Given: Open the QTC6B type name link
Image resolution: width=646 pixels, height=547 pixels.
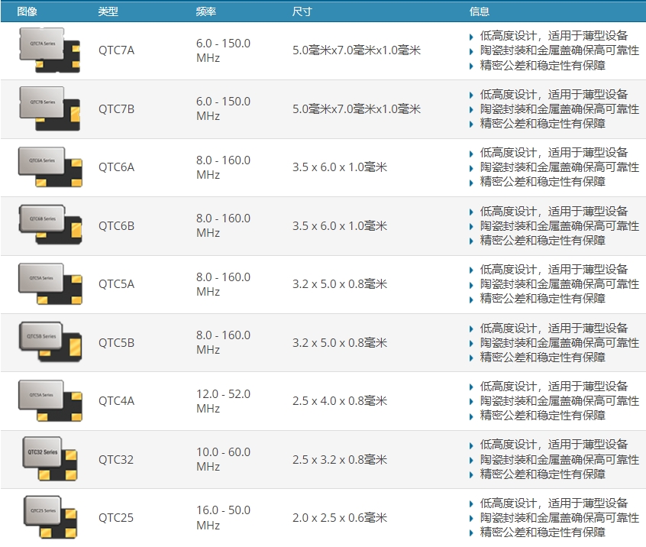Looking at the screenshot, I should pos(116,225).
